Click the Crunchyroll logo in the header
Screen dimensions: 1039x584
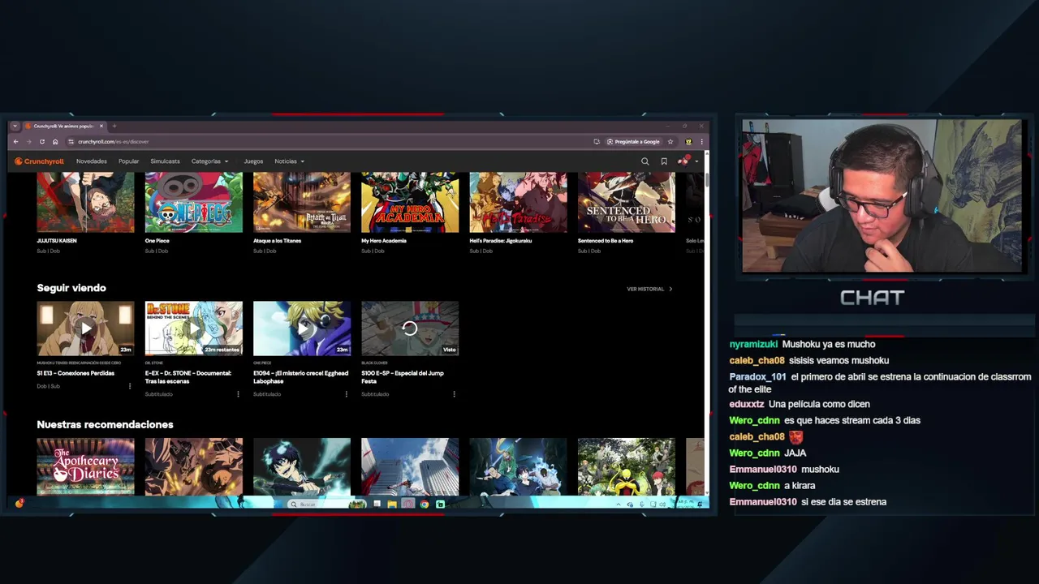pos(39,161)
